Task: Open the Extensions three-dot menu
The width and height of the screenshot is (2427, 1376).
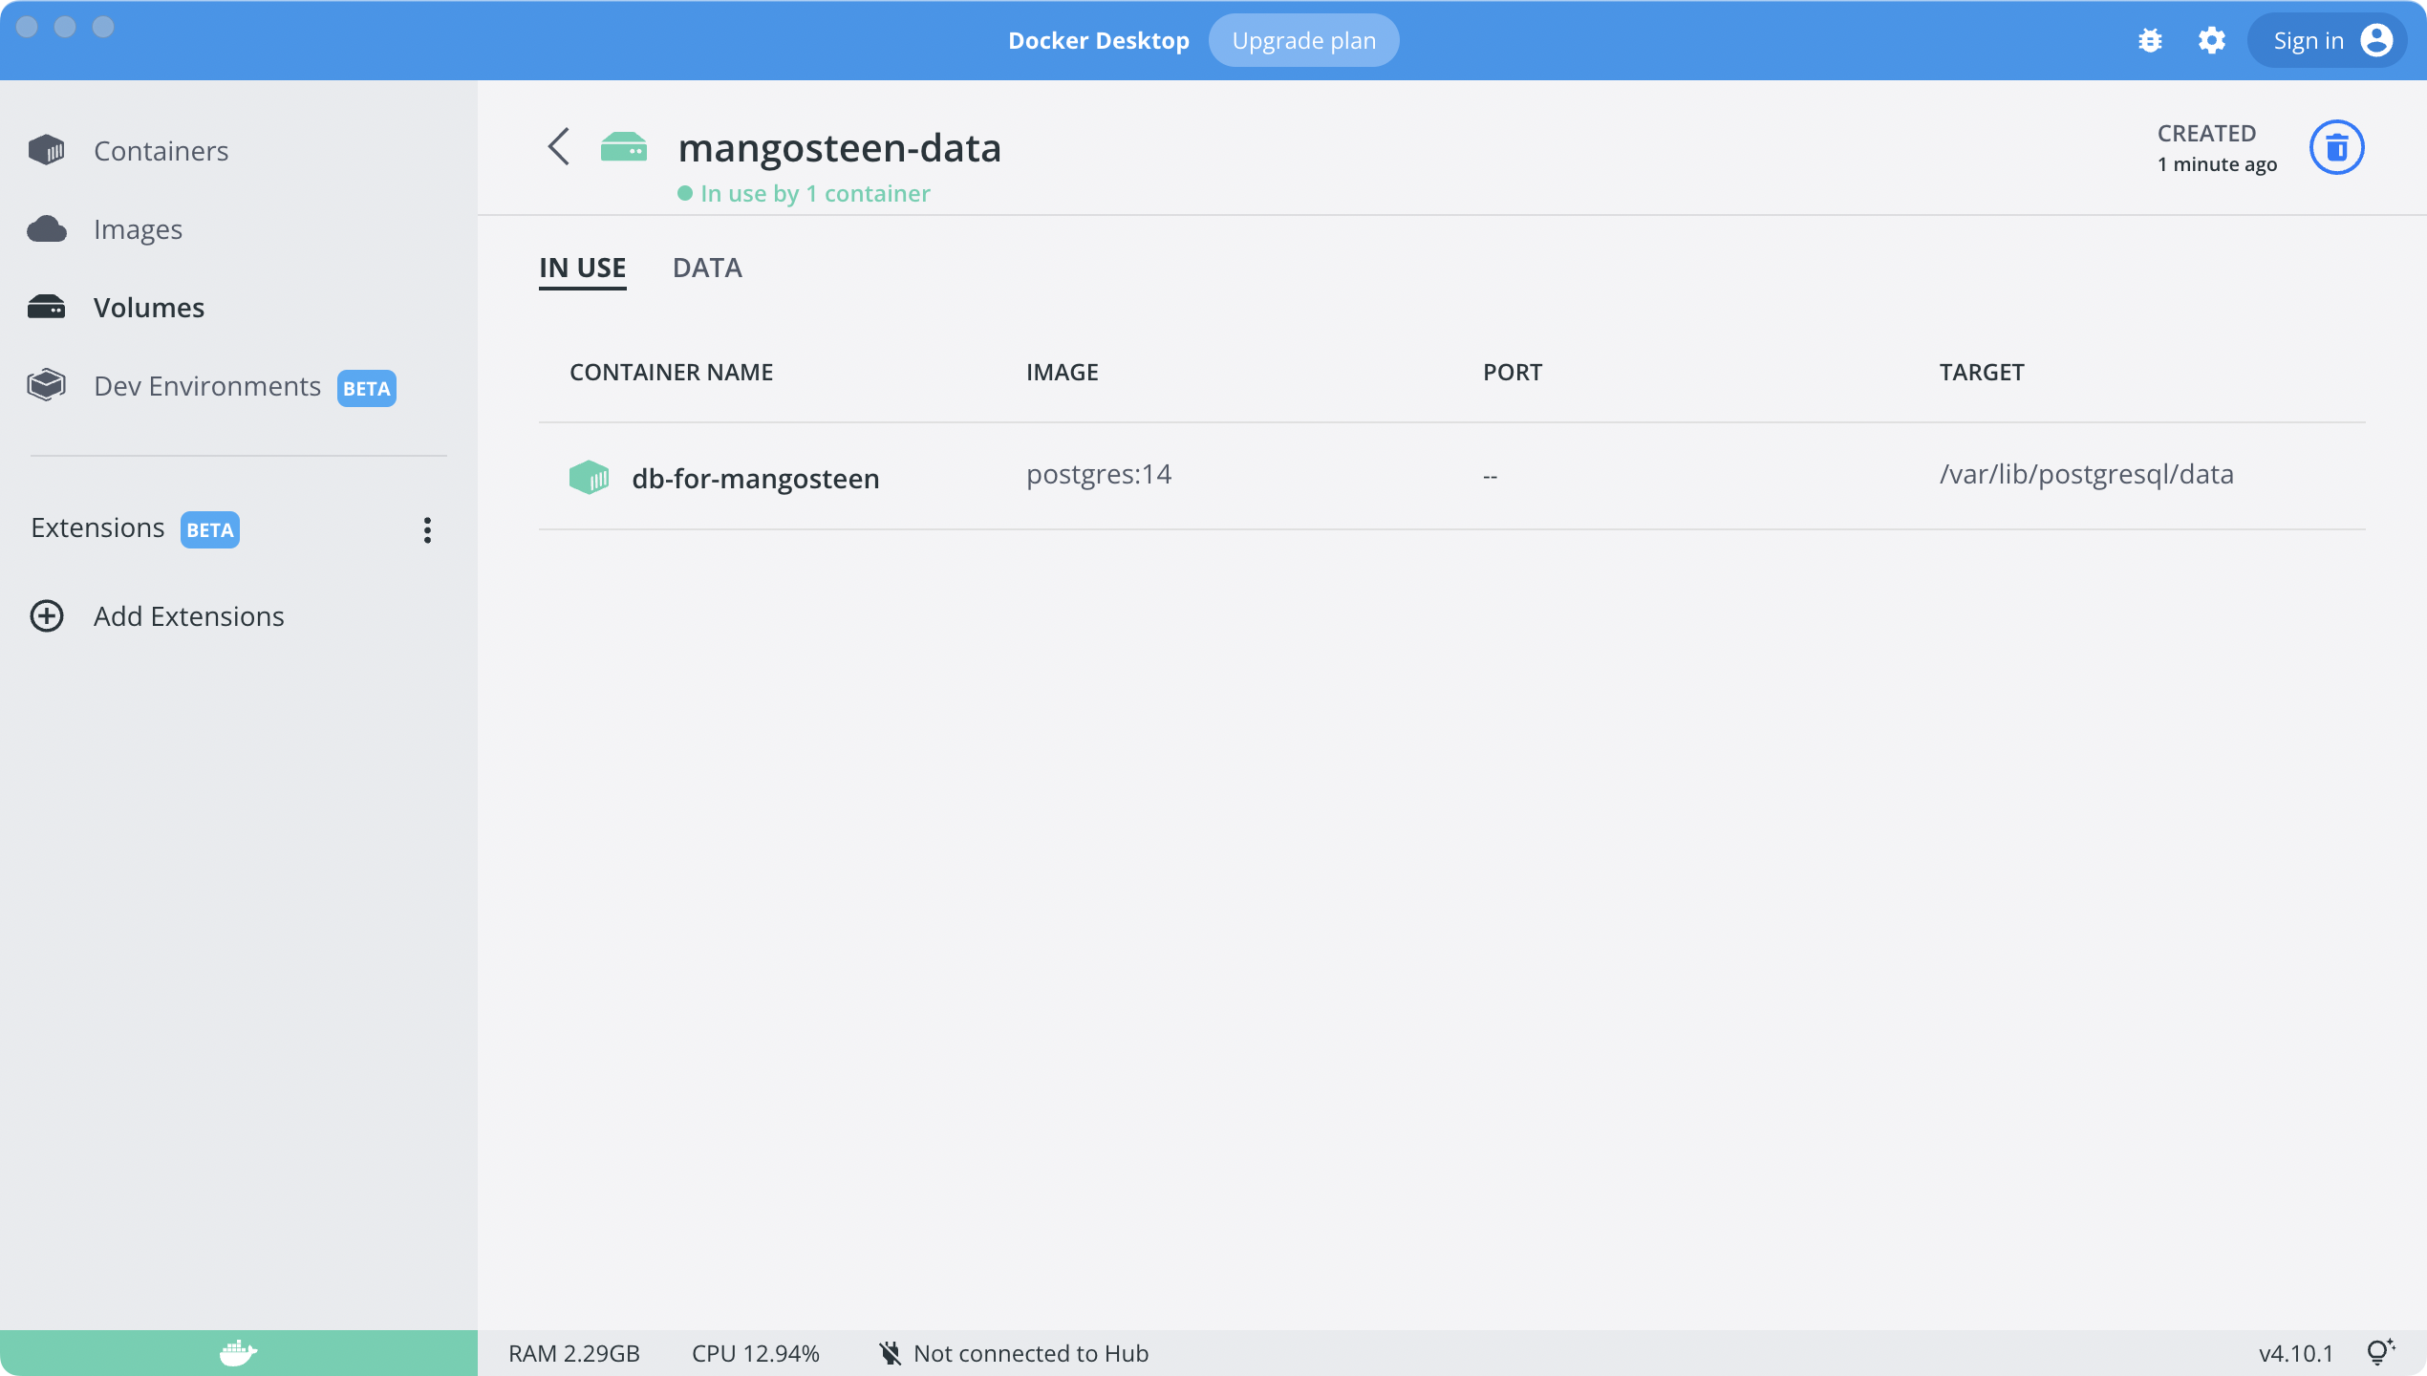Action: click(x=427, y=530)
